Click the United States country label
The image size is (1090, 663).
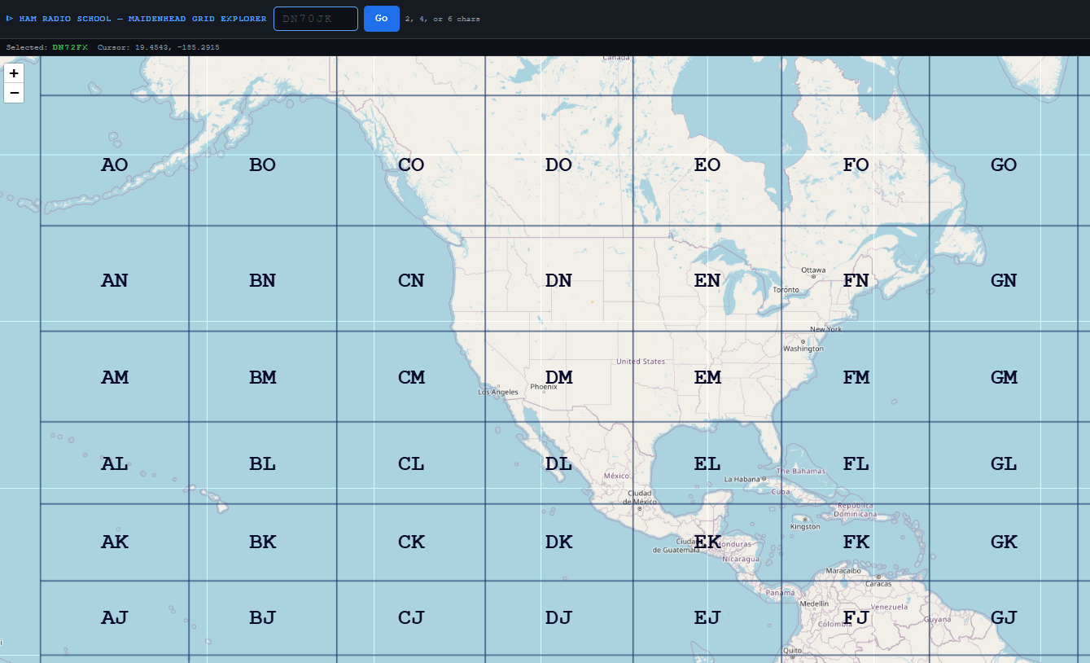point(641,361)
